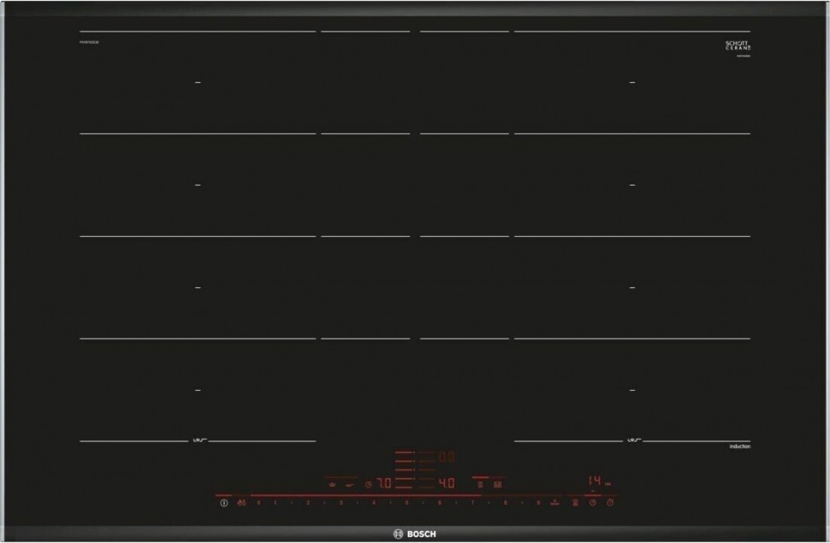Screen dimensions: 830x543
Task: Set power level 6 on the slider
Action: click(x=439, y=502)
